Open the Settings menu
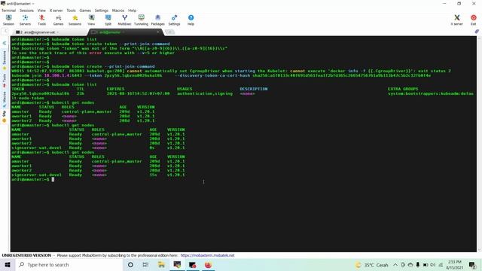Screen dimensions: 482x271 pos(102,11)
